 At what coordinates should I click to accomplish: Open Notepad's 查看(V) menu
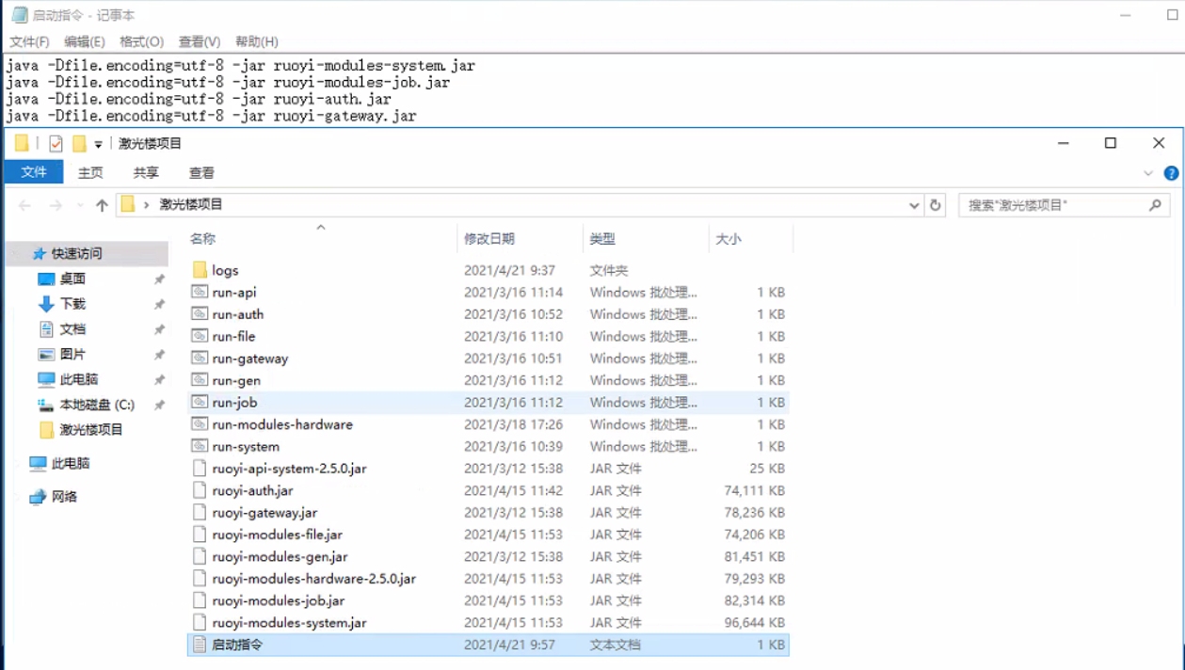(x=200, y=41)
